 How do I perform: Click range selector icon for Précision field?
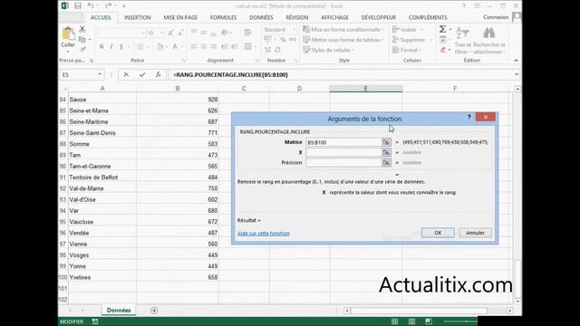pyautogui.click(x=386, y=163)
